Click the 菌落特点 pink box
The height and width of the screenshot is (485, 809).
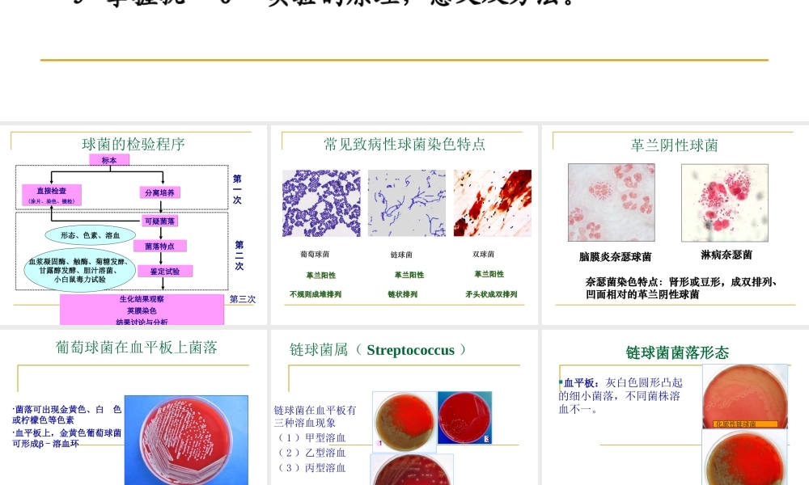coord(161,246)
